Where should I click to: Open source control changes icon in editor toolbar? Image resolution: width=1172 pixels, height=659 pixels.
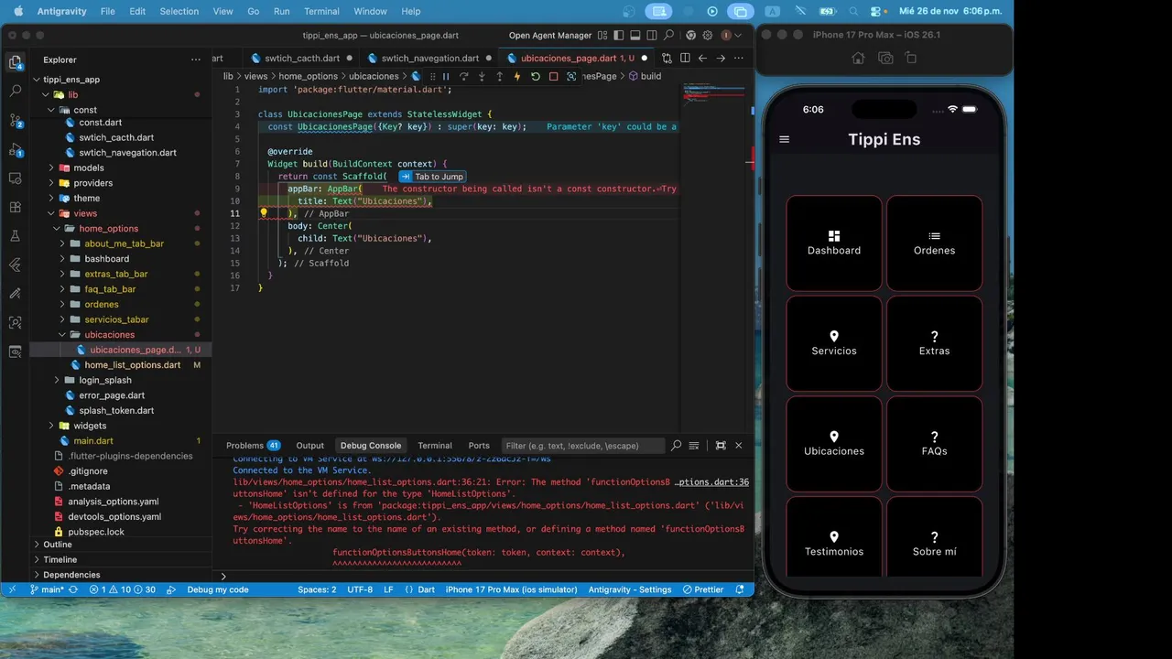pos(666,59)
